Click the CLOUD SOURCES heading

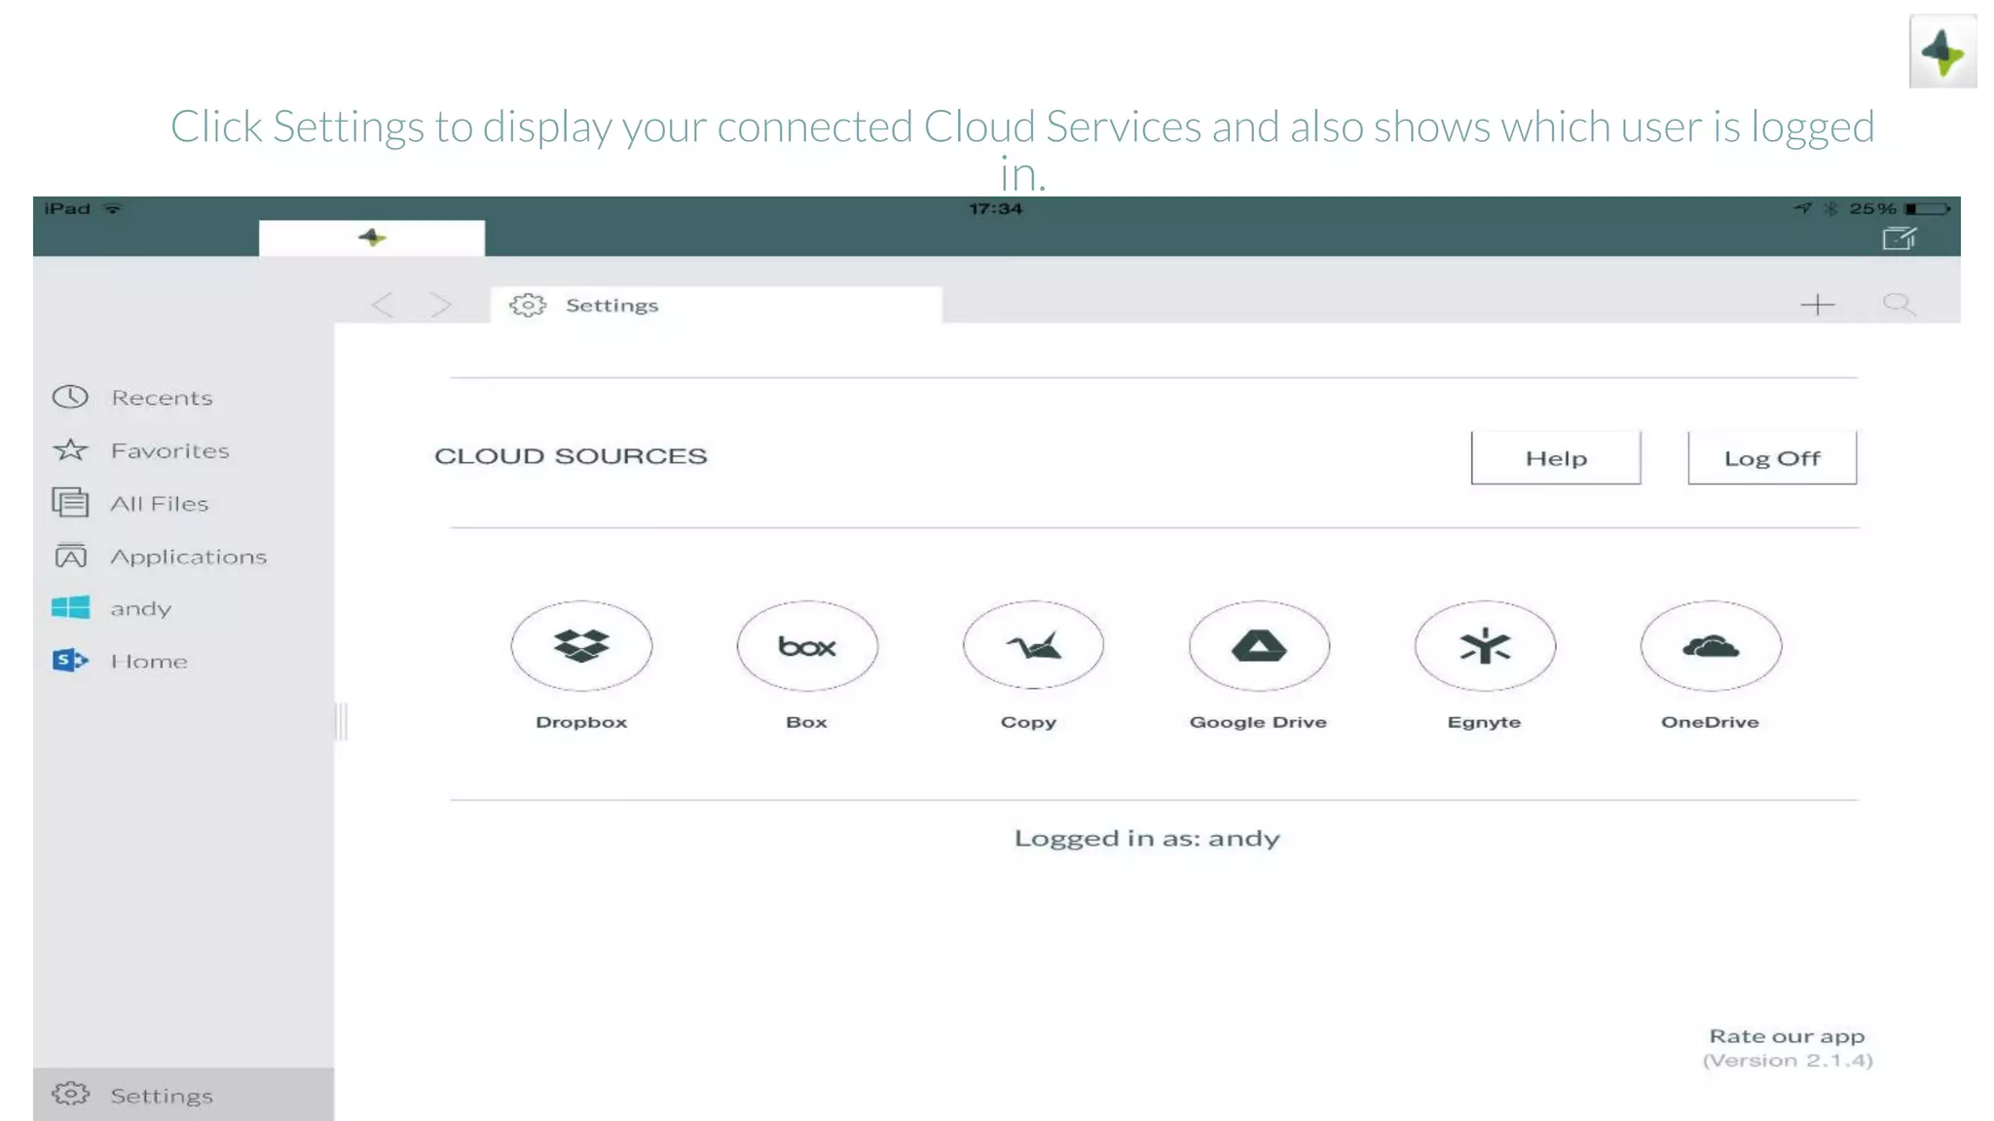click(x=571, y=455)
